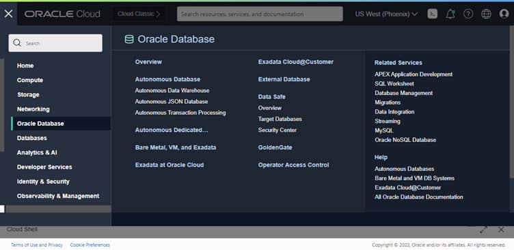Open GoldenGate
Viewport: 514px width, 250px height.
(275, 148)
